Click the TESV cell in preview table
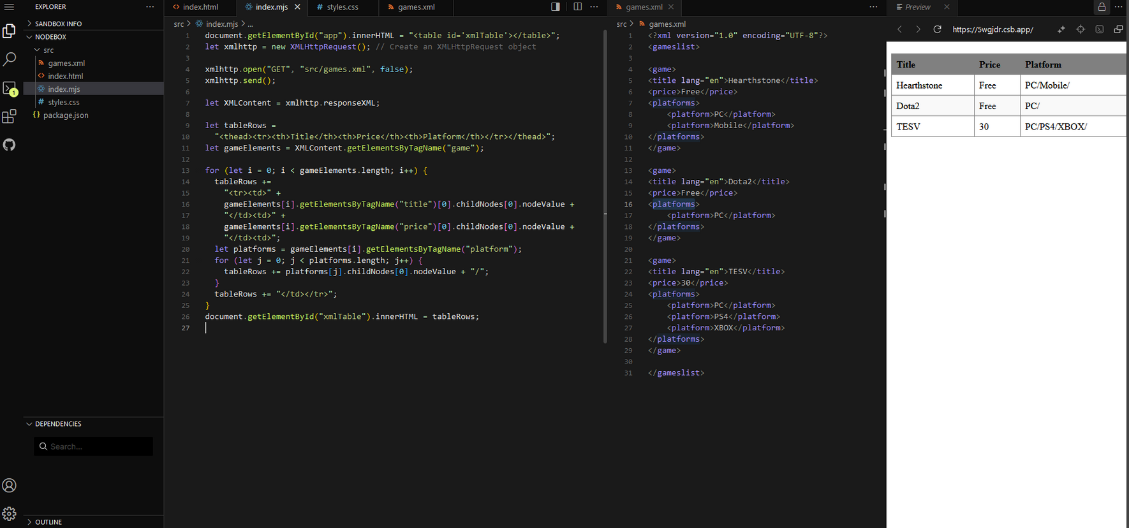1129x528 pixels. click(x=933, y=126)
